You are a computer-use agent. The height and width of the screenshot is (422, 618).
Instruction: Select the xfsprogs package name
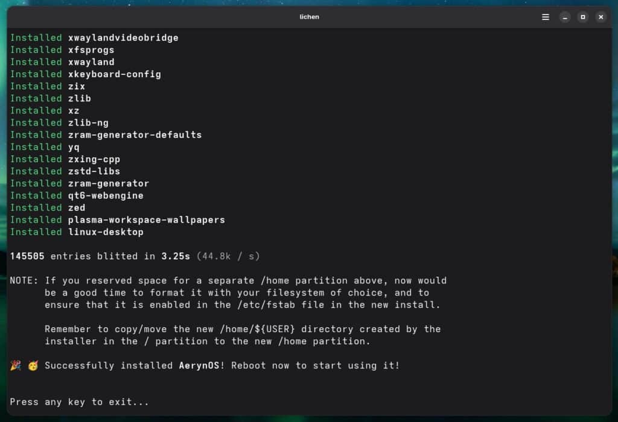coord(91,49)
